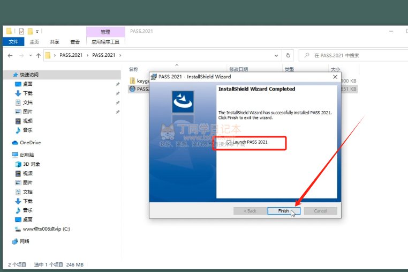
Task: Switch to the 主页 ribbon tab
Action: pos(34,42)
